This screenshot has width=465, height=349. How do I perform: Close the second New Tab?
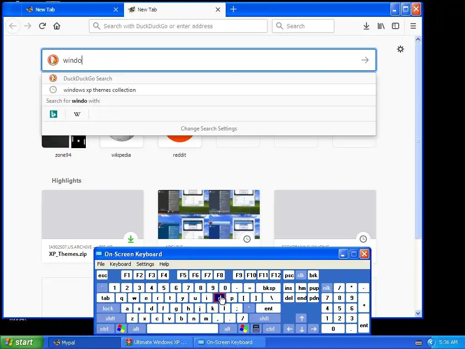coord(218,10)
